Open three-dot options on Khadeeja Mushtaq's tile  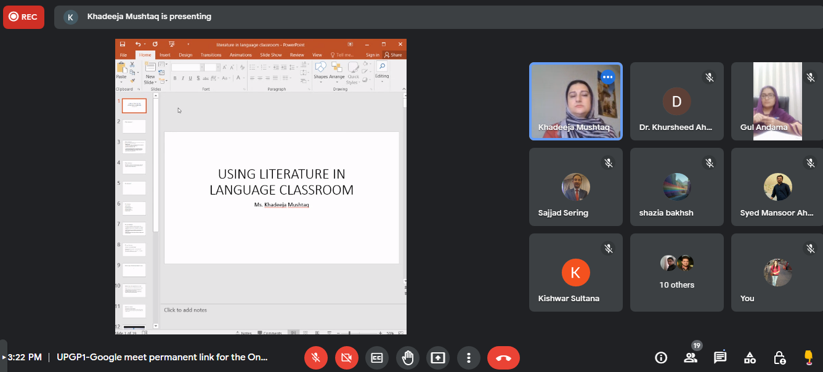pyautogui.click(x=607, y=77)
